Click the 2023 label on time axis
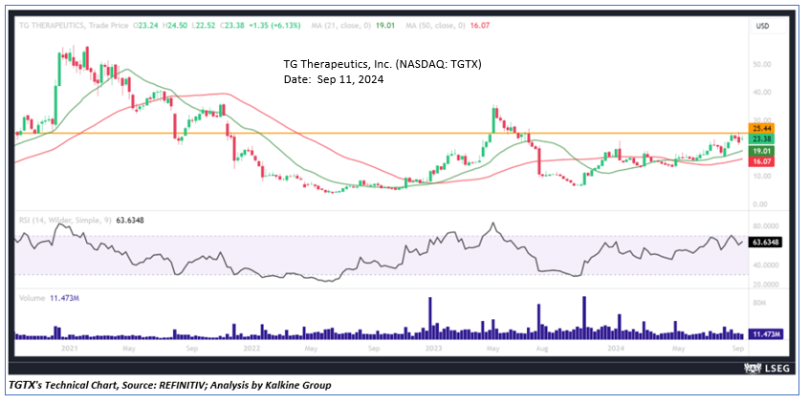The height and width of the screenshot is (404, 809). tap(432, 349)
